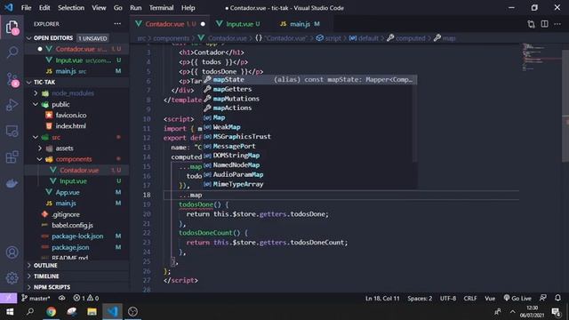
Task: Change indentation via Spaces: 2
Action: click(420, 299)
